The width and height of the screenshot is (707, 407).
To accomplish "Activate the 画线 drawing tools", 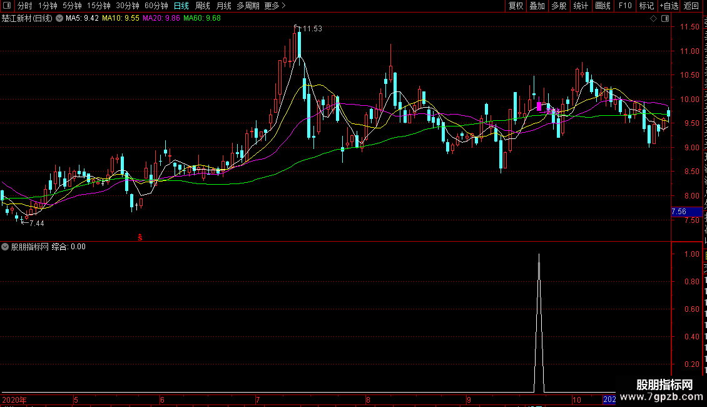I will click(603, 6).
